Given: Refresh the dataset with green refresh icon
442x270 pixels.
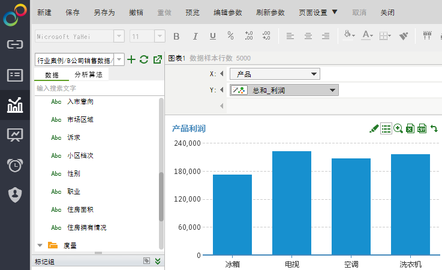Looking at the screenshot, I should pos(144,59).
